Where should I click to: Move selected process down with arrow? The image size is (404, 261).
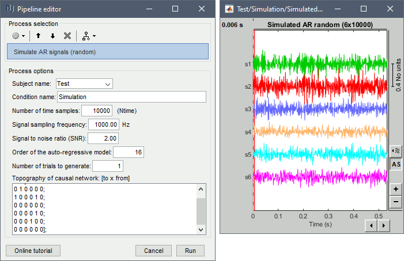pyautogui.click(x=52, y=36)
